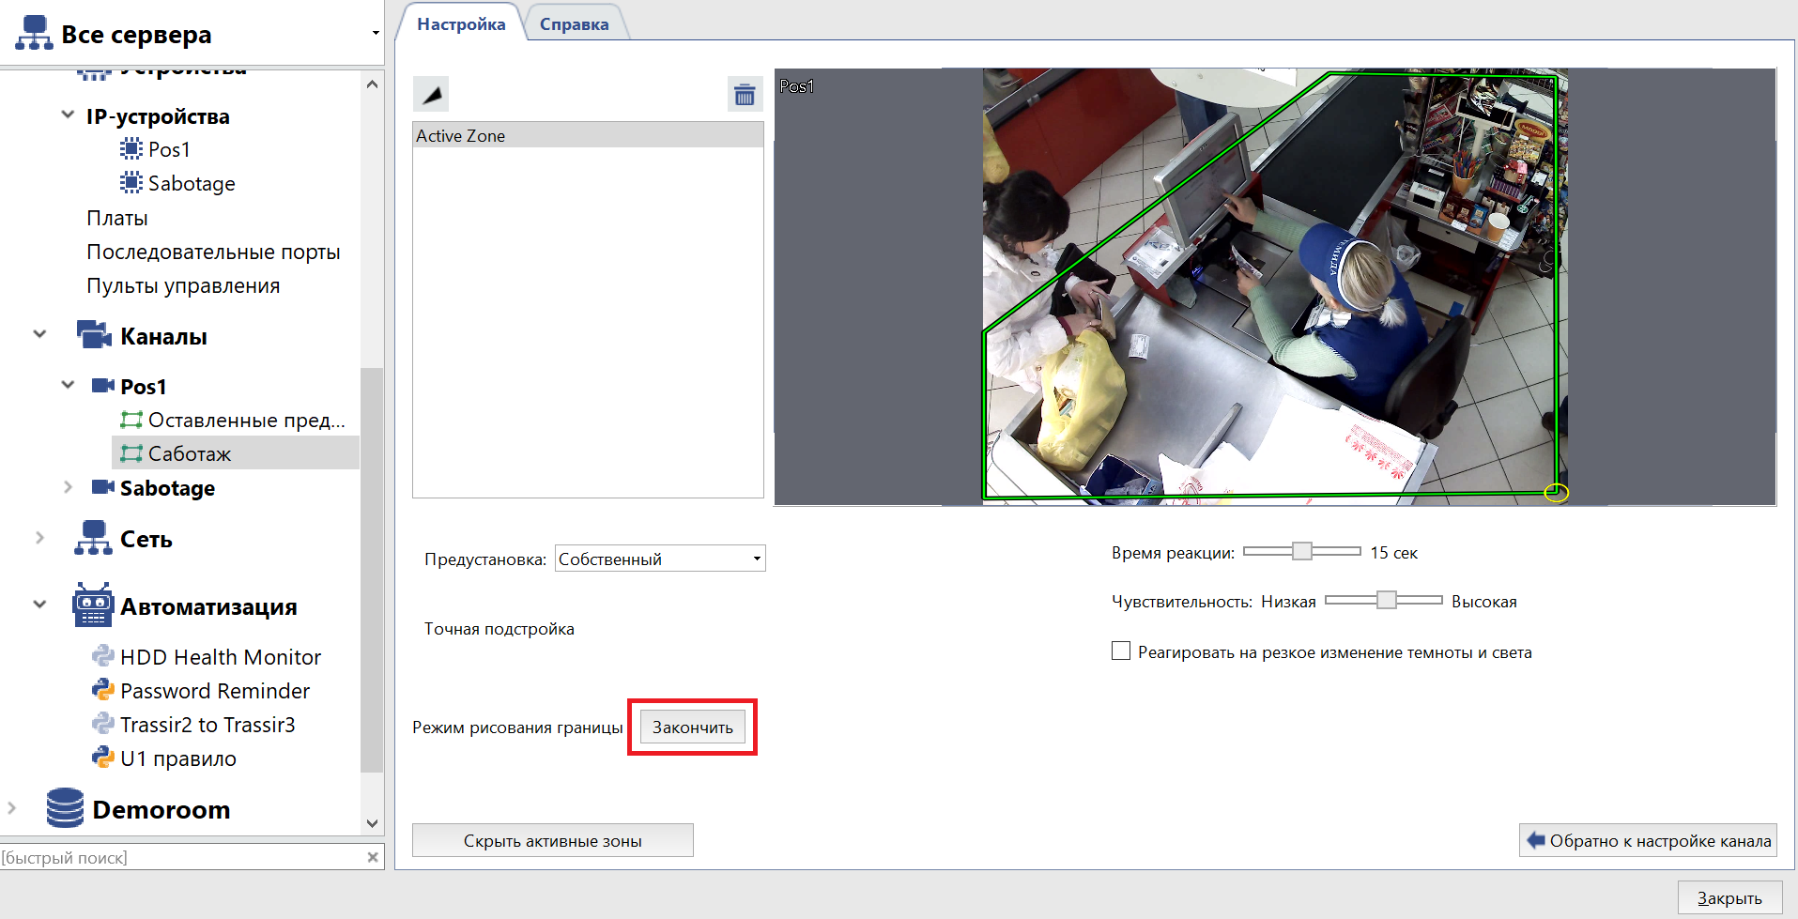
Task: Click the Password Reminder python icon
Action: click(102, 690)
